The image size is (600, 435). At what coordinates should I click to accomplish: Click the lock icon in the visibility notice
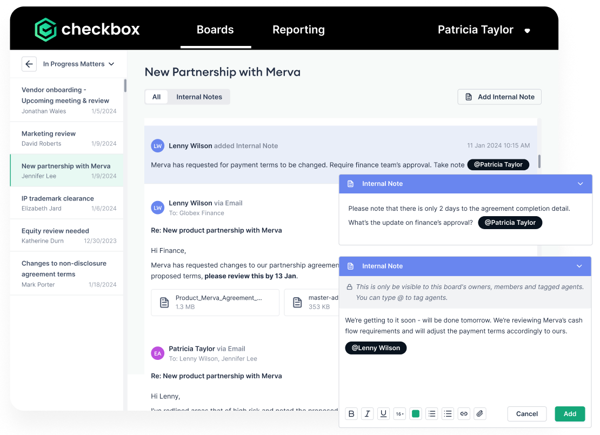[x=349, y=287]
